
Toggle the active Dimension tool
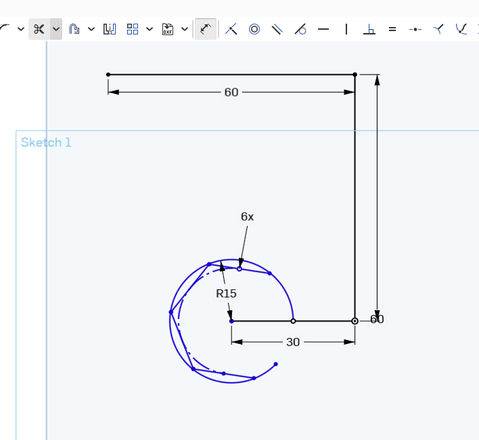(x=206, y=29)
